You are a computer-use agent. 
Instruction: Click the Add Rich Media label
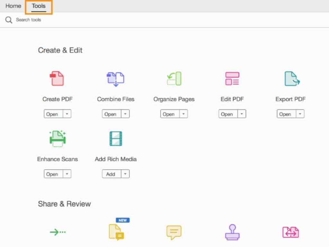point(116,159)
